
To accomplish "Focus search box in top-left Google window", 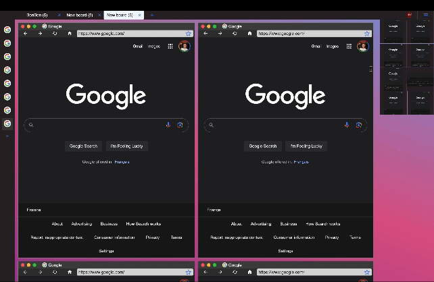I will pos(106,125).
